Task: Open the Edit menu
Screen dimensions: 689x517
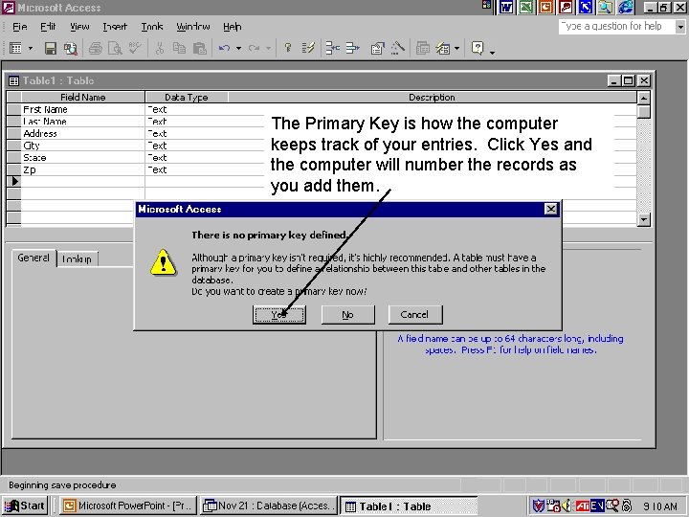Action: pos(48,27)
